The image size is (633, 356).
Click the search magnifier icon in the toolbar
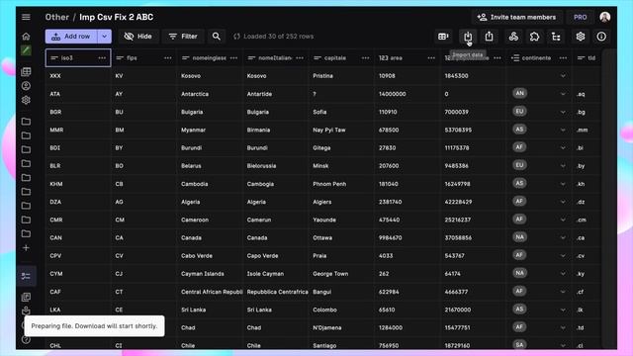pos(217,37)
